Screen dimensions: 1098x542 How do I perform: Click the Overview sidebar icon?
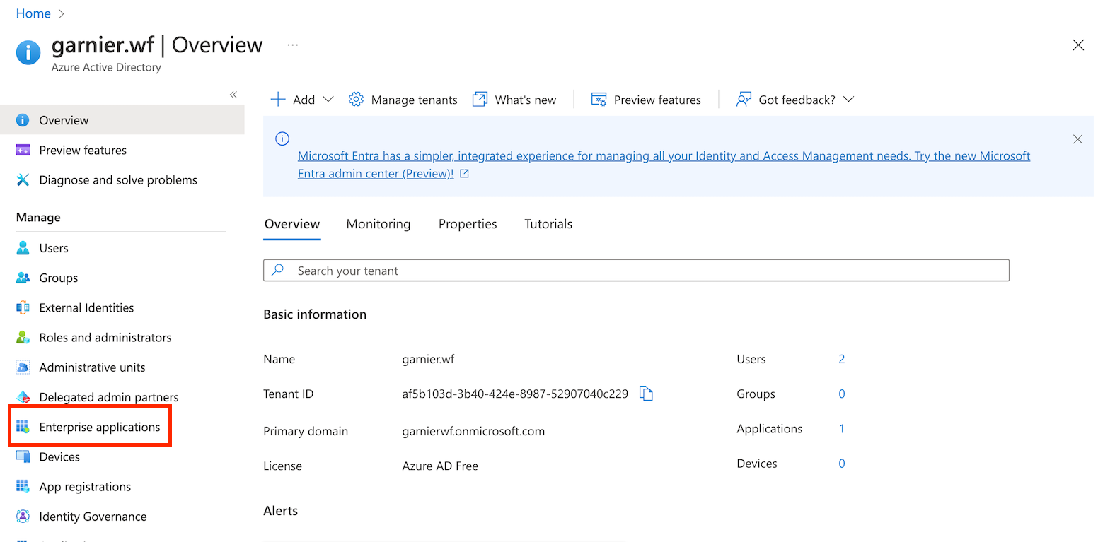[23, 120]
